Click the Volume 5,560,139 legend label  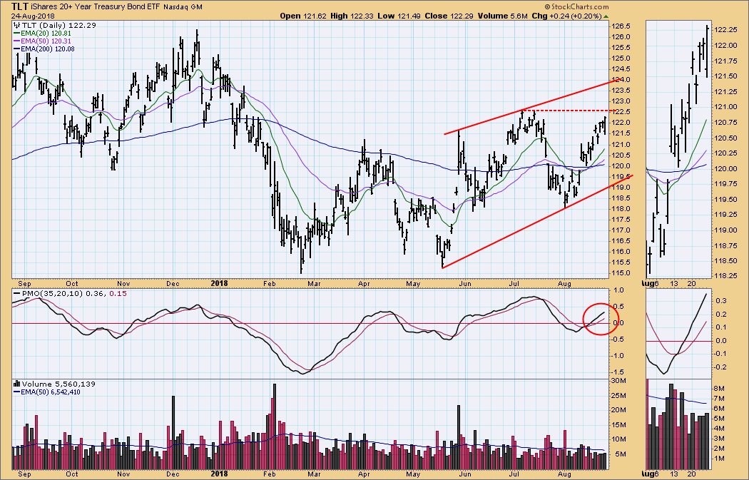coord(58,384)
